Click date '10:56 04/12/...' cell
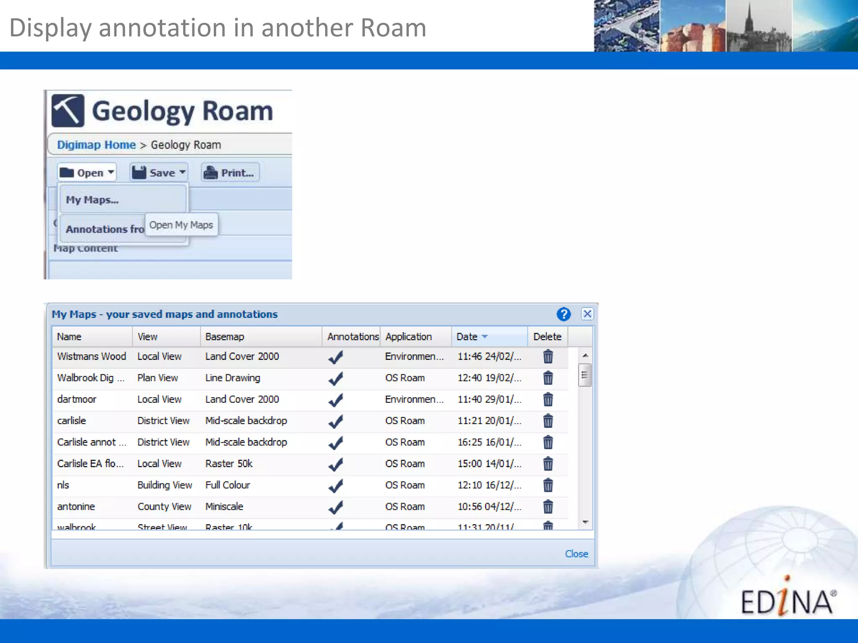Screen dimensions: 858x643 click(x=489, y=507)
